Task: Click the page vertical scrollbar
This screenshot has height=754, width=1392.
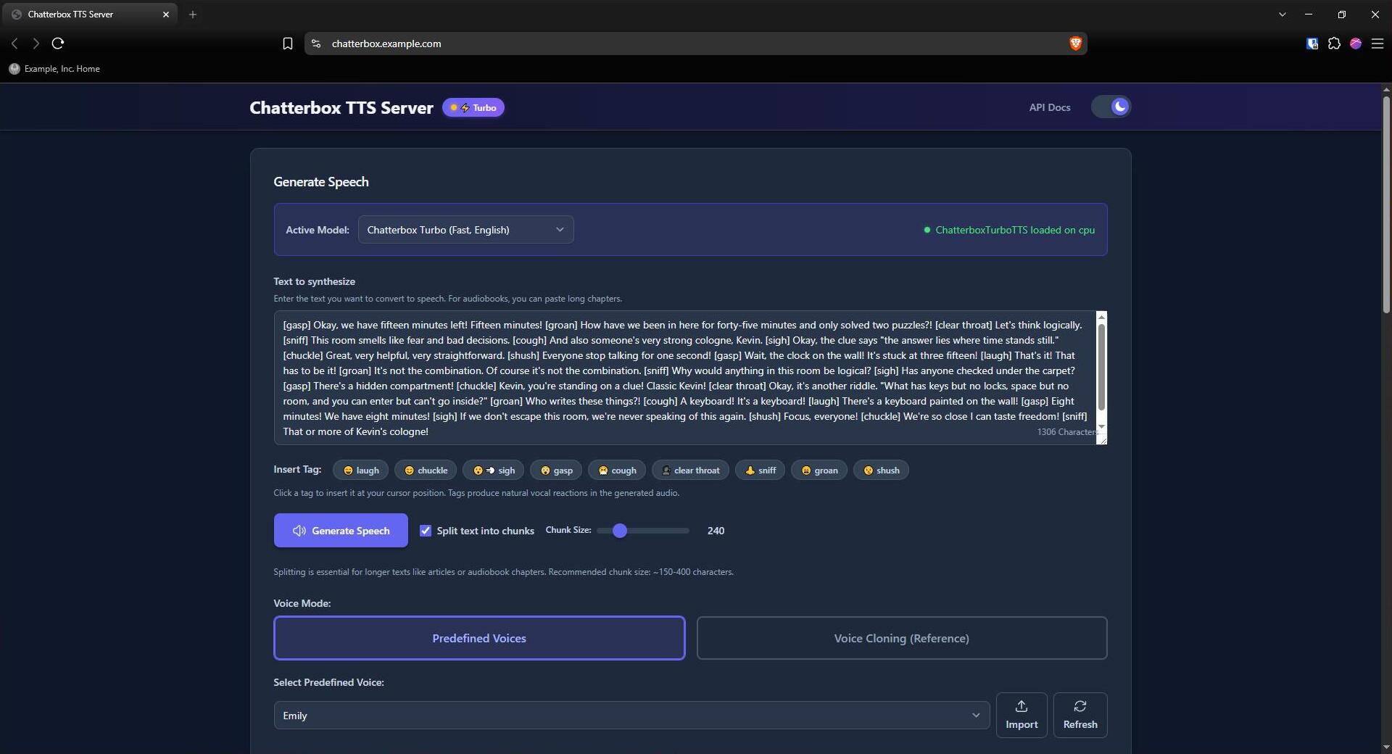Action: coord(1386,205)
